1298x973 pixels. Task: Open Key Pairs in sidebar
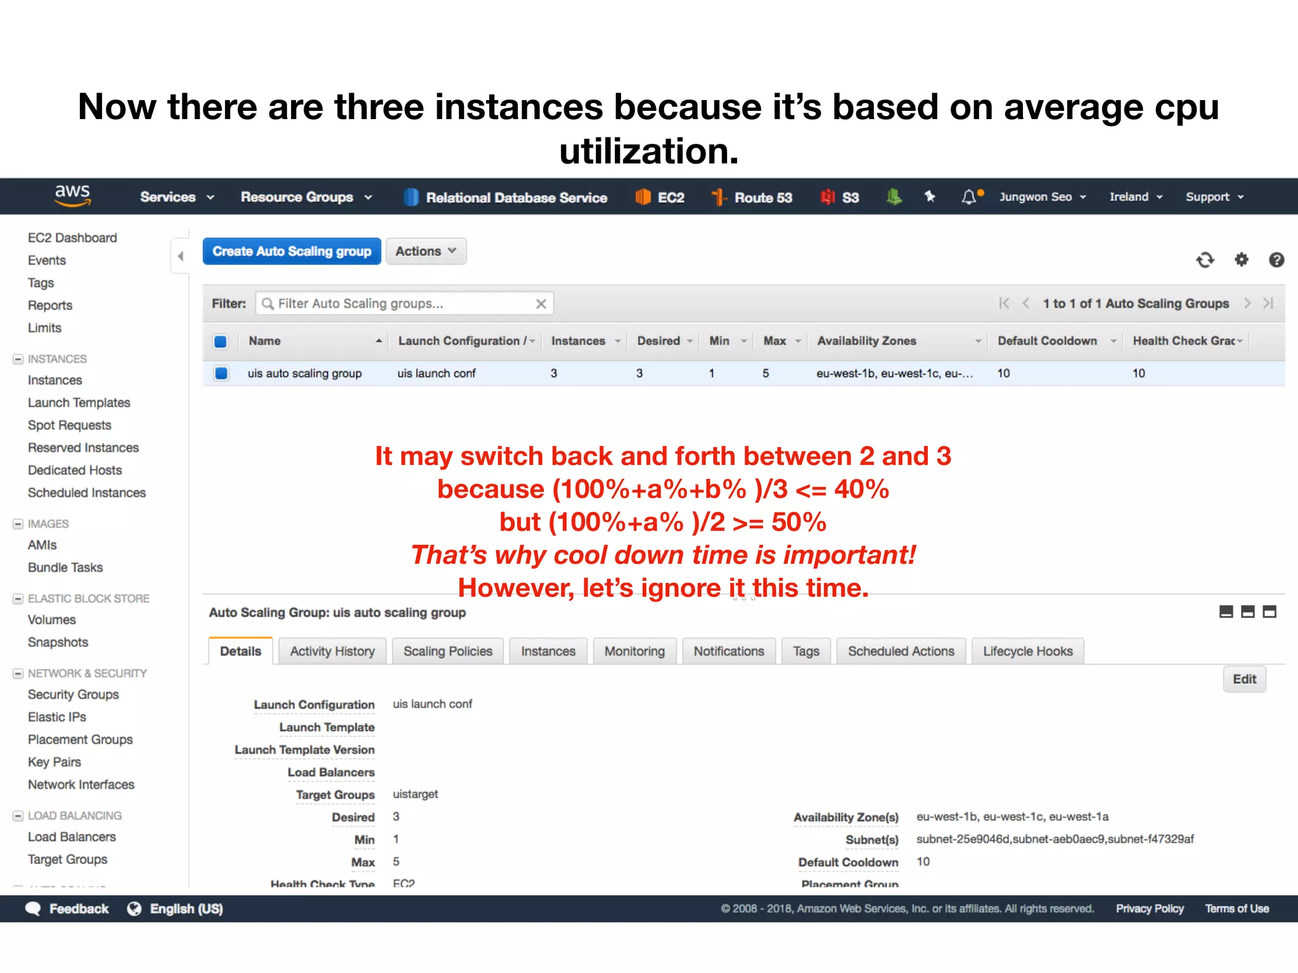[54, 762]
